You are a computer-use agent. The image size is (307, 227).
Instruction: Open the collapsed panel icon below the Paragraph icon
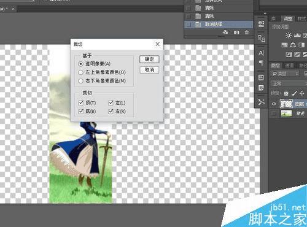pos(261,77)
